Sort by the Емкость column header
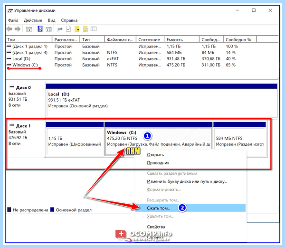The height and width of the screenshot is (248, 285). 182,39
